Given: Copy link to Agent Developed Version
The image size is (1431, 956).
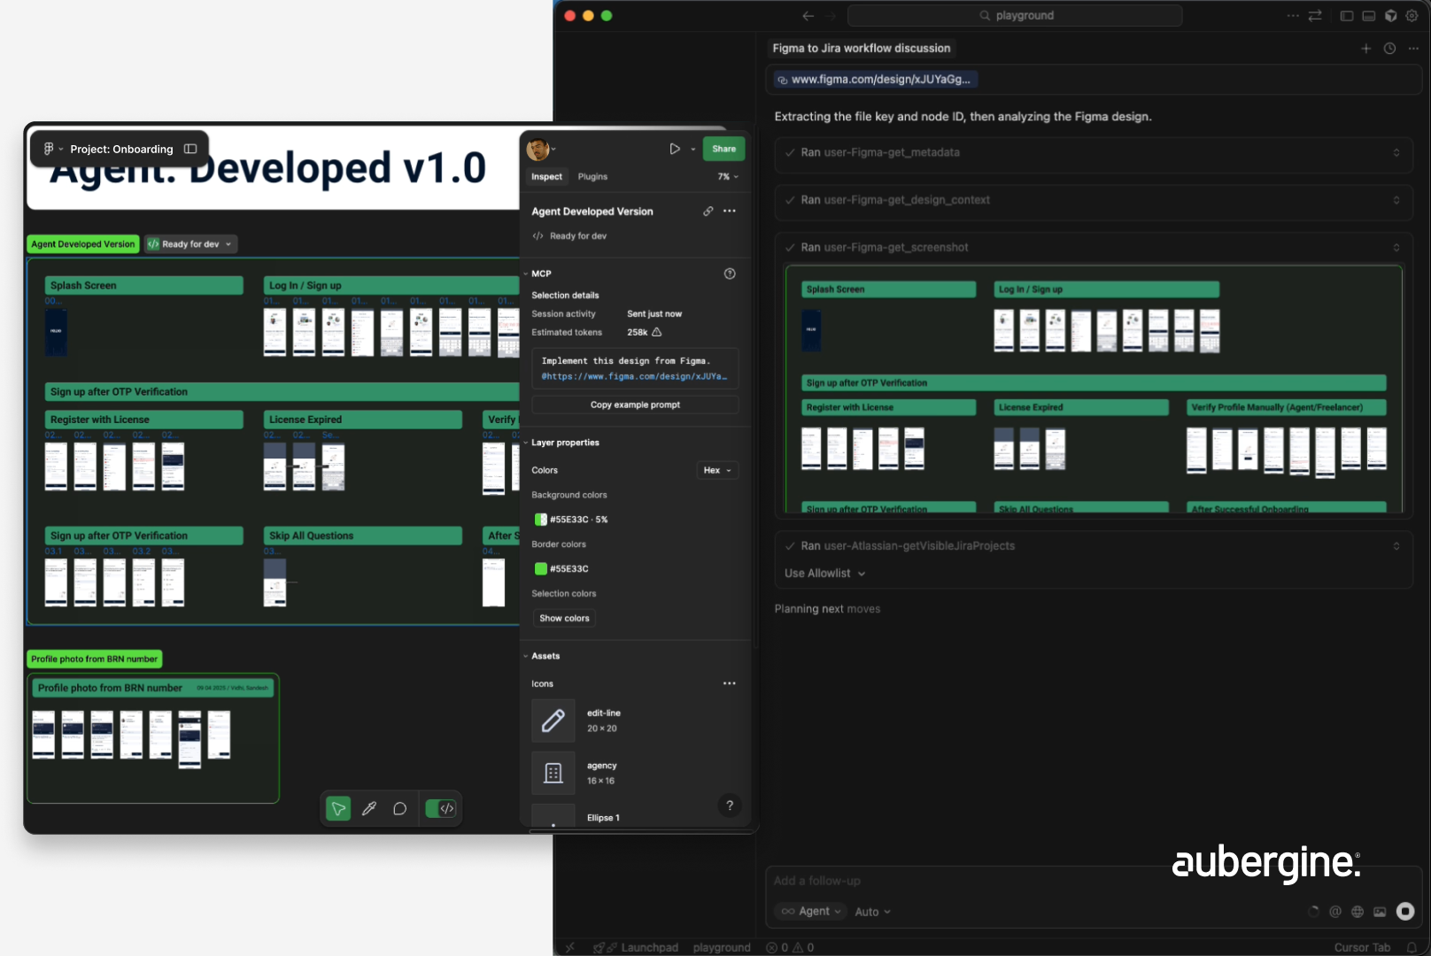Looking at the screenshot, I should click(x=708, y=212).
